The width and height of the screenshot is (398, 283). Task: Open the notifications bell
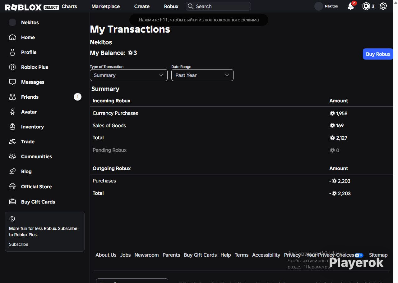click(x=351, y=6)
